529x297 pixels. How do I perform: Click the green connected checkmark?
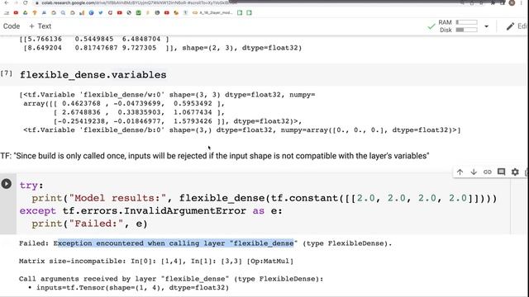[431, 26]
